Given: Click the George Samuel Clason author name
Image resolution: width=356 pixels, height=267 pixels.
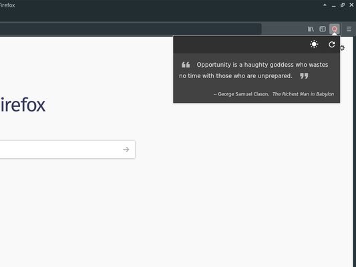Looking at the screenshot, I should coord(243,94).
